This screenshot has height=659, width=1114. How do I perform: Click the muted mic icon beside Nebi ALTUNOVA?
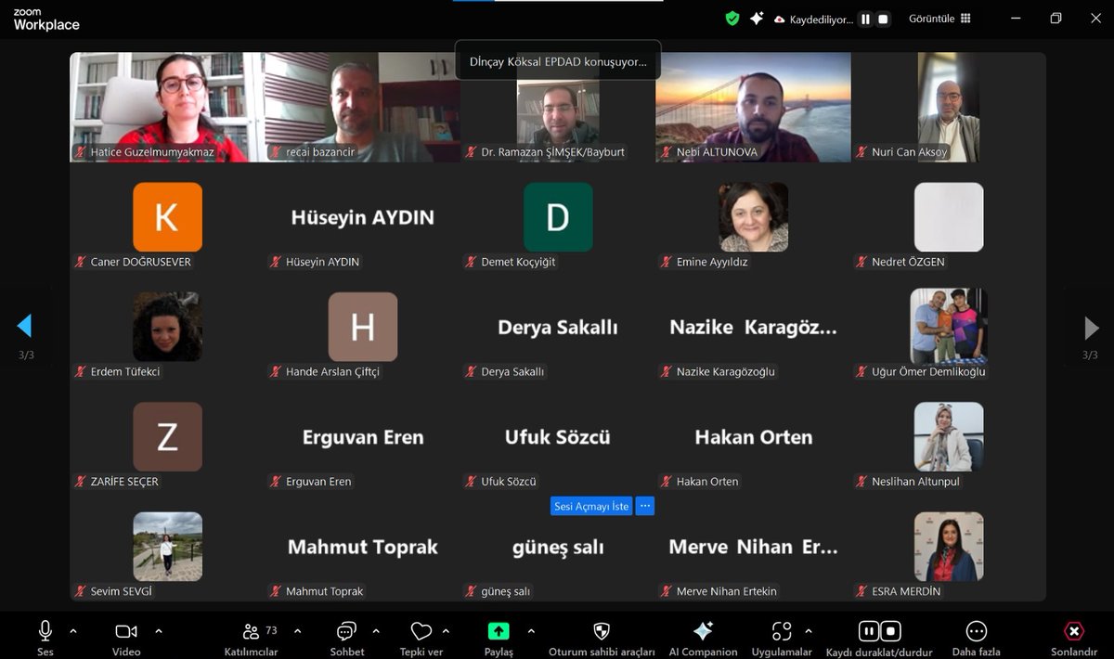tap(666, 152)
